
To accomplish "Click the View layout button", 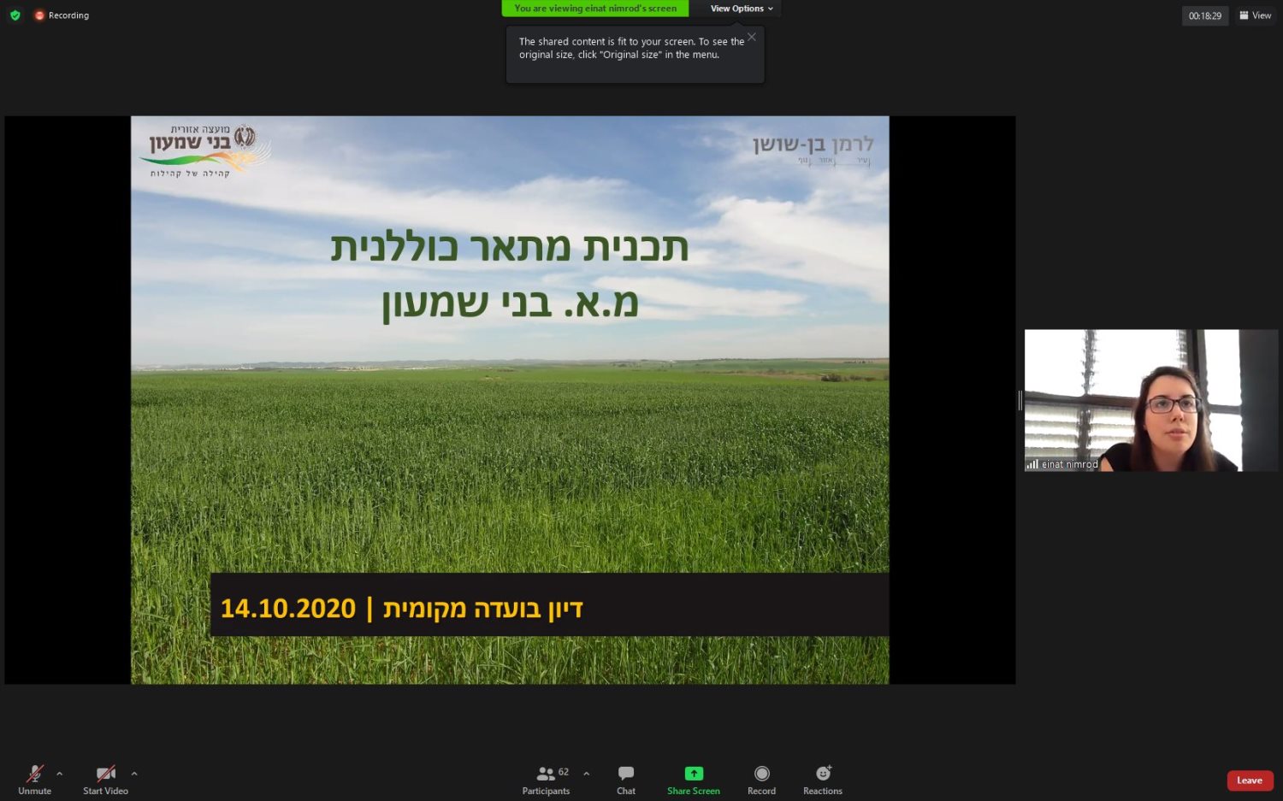I will click(x=1255, y=15).
